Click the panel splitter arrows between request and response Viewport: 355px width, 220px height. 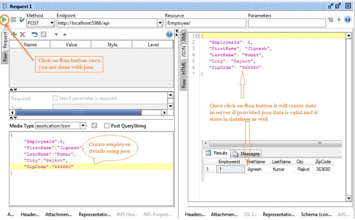click(177, 32)
